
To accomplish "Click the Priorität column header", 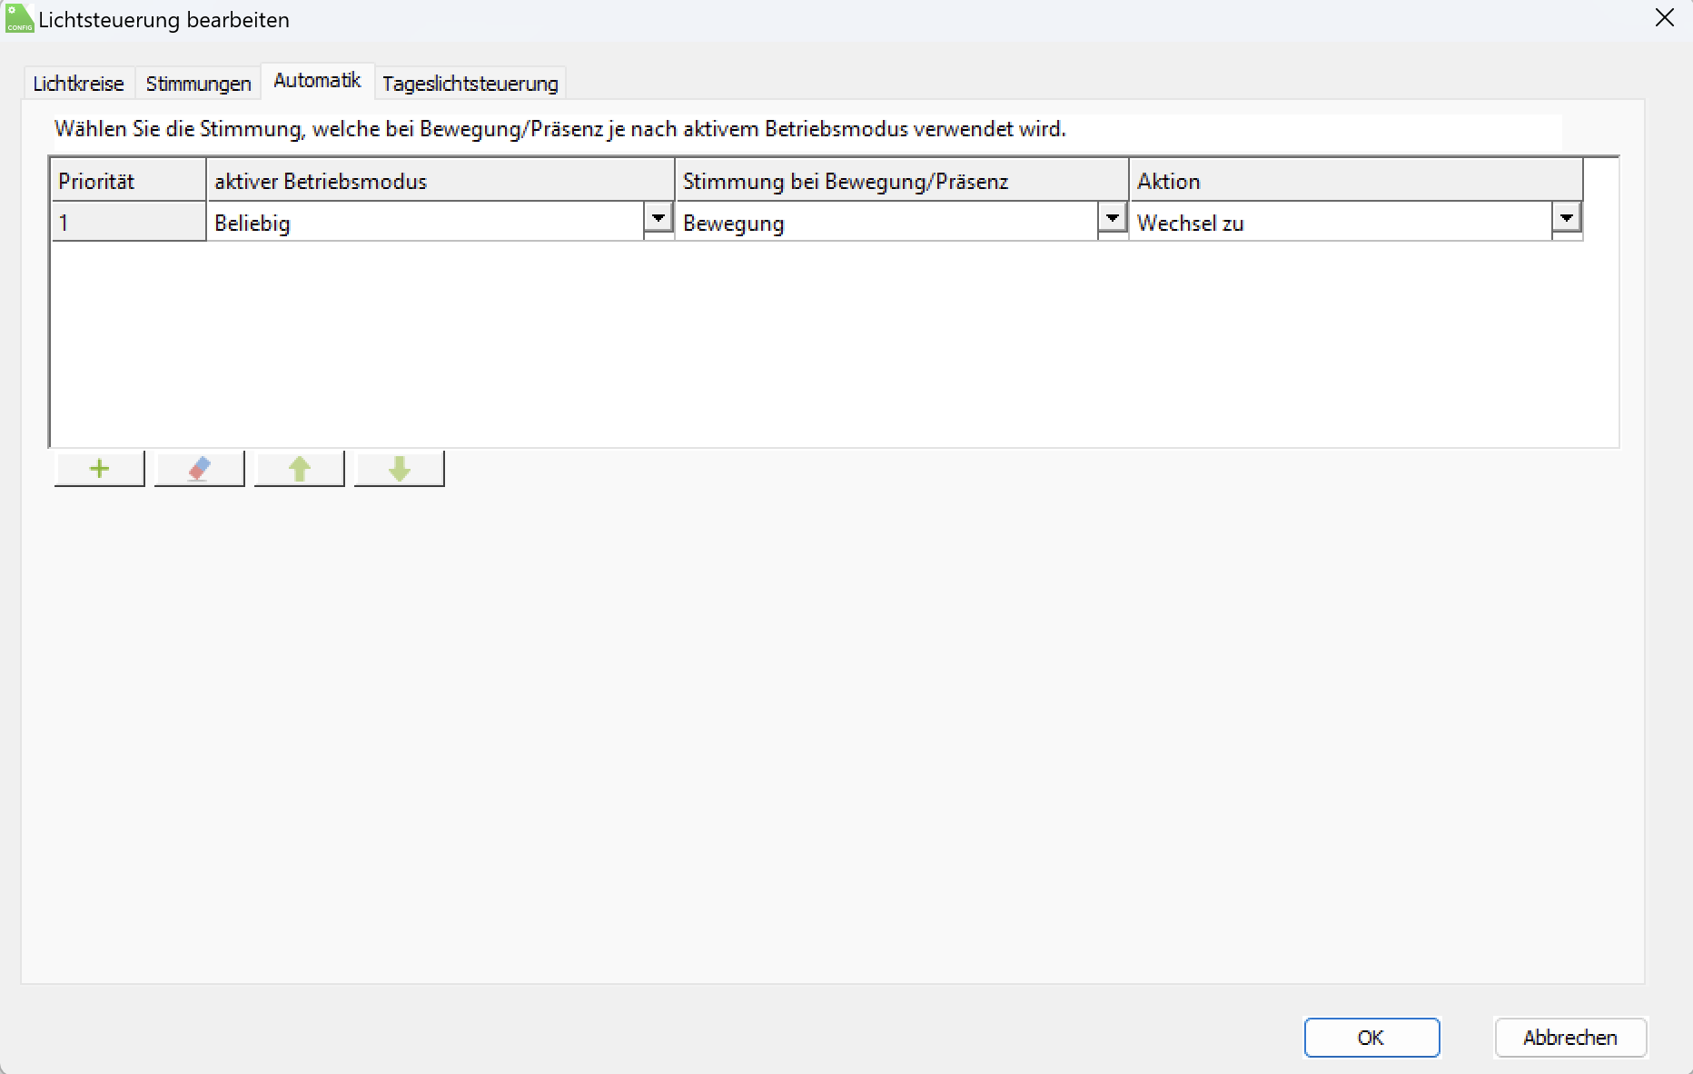I will (129, 181).
